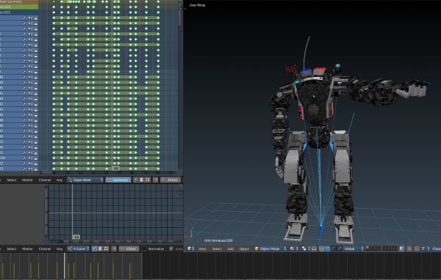Select the dark blue action channel row ending in .002

pos(19,12)
